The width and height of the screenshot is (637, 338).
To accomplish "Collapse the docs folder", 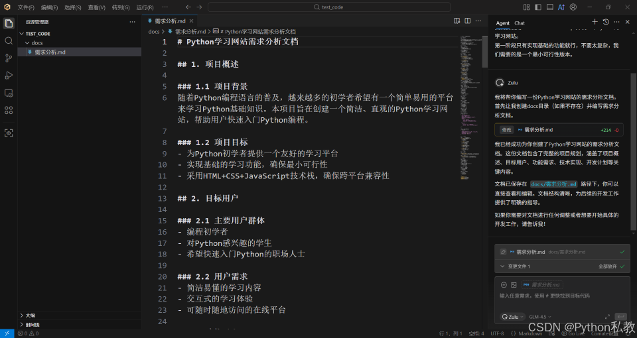I will tap(35, 42).
